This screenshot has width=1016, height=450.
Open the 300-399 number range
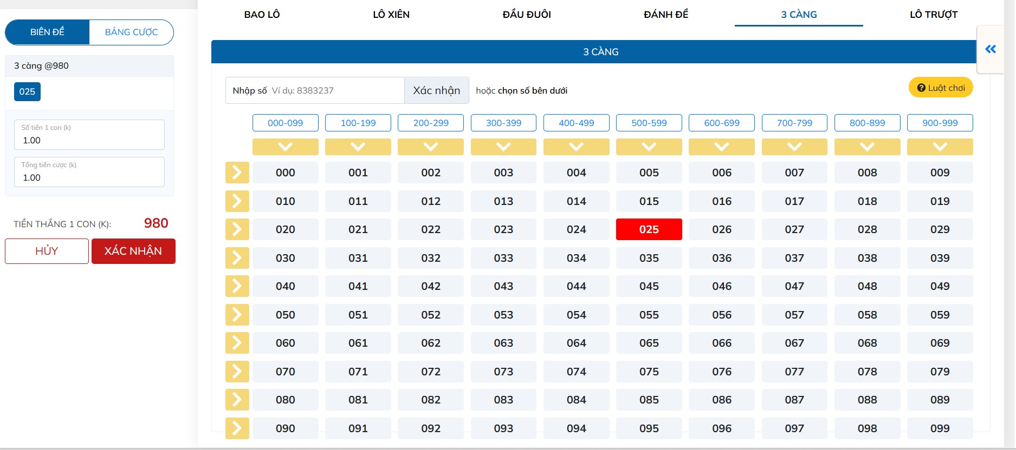pyautogui.click(x=503, y=123)
